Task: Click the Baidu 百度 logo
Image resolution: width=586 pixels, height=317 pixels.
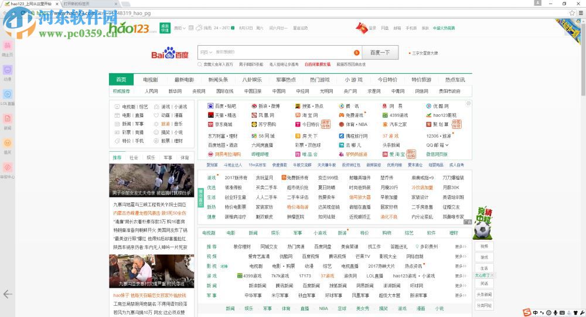Action: pos(170,53)
